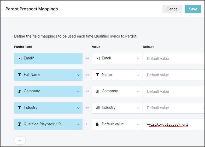This screenshot has height=147, width=205.
Task: Click envelope icon in Email* Pardot field
Action: (x=20, y=58)
